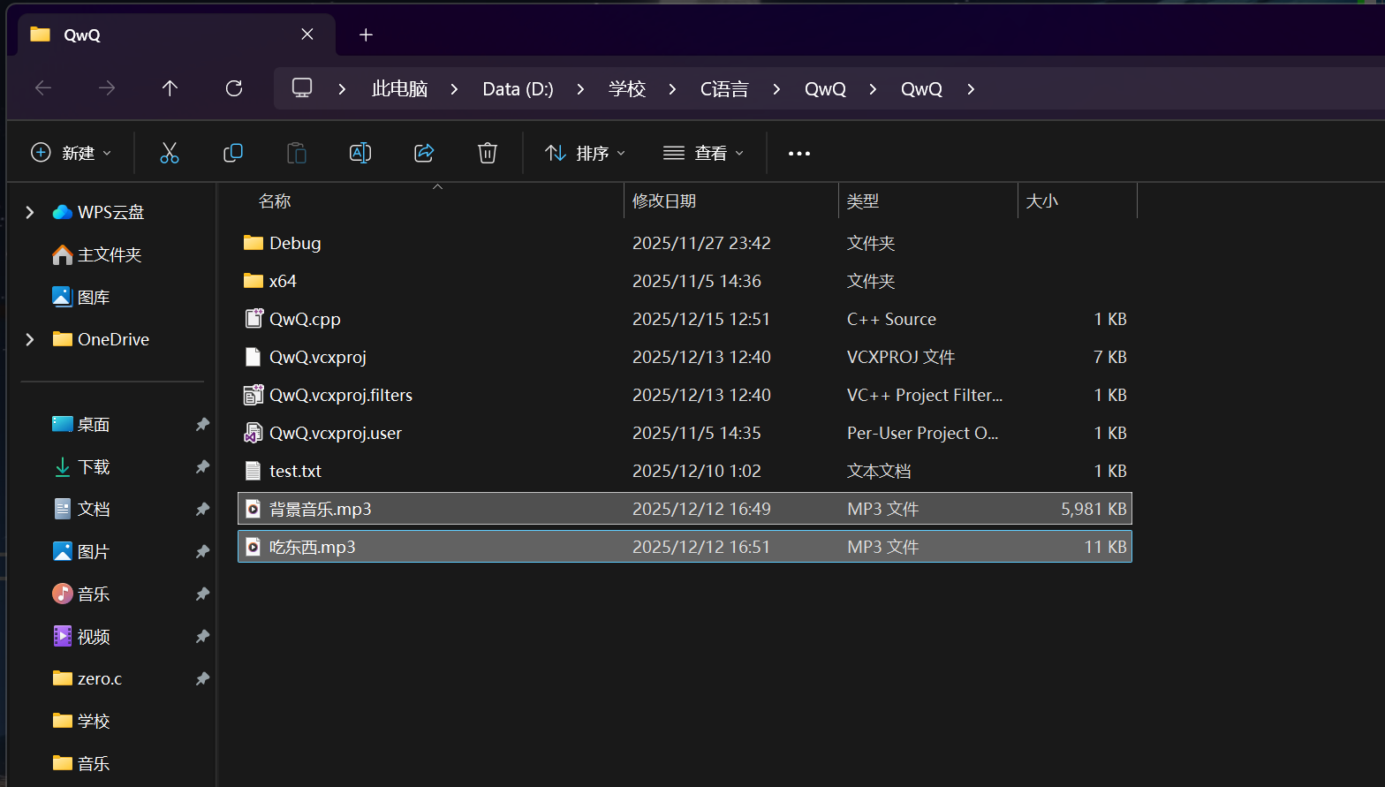Expand the OneDrive tree node

pyautogui.click(x=30, y=339)
